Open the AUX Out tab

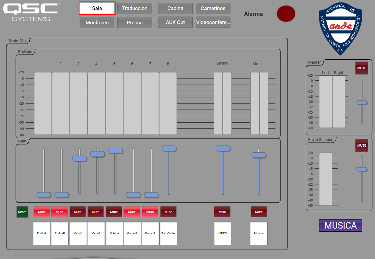175,23
